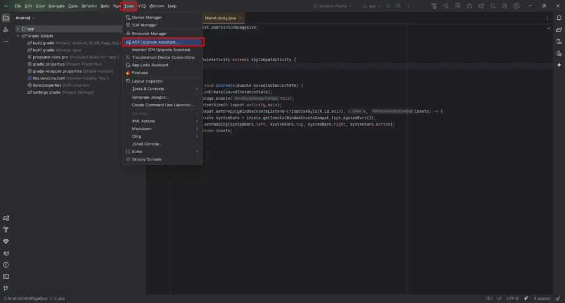This screenshot has width=565, height=303.
Task: Open Android project view dropdown
Action: [25, 18]
